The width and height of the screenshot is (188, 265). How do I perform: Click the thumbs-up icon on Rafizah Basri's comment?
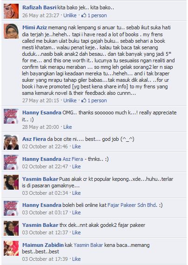pos(84,15)
